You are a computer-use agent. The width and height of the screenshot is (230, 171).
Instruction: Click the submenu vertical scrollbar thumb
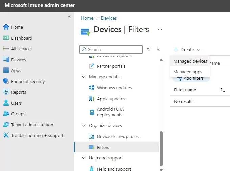click(161, 149)
